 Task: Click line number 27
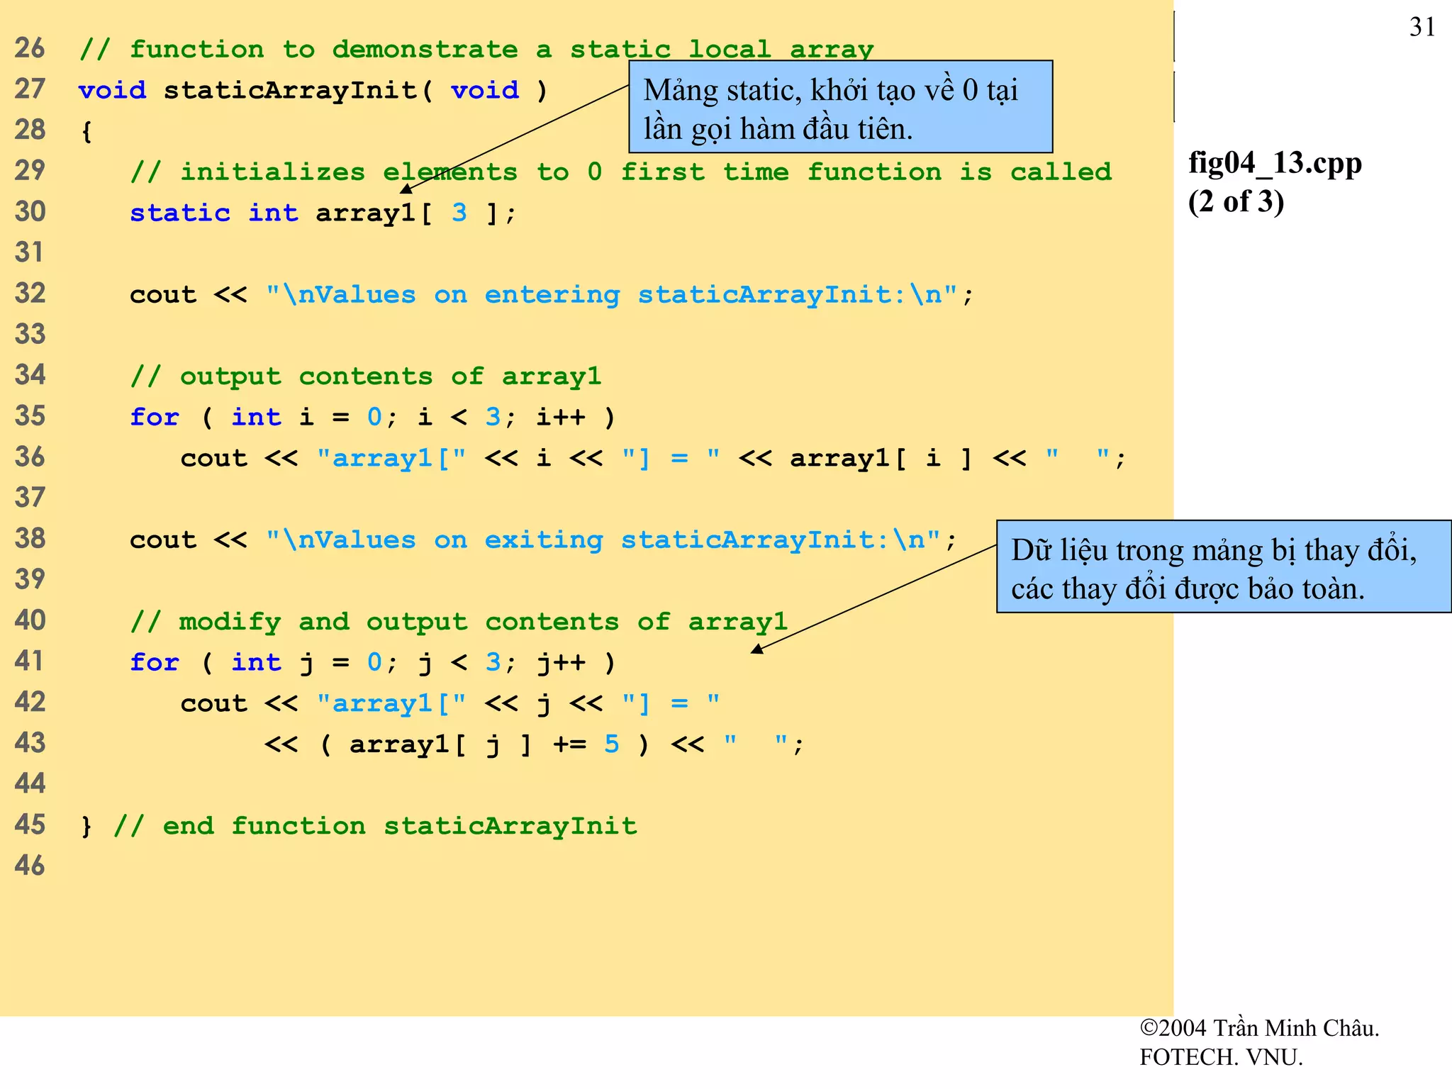coord(30,89)
